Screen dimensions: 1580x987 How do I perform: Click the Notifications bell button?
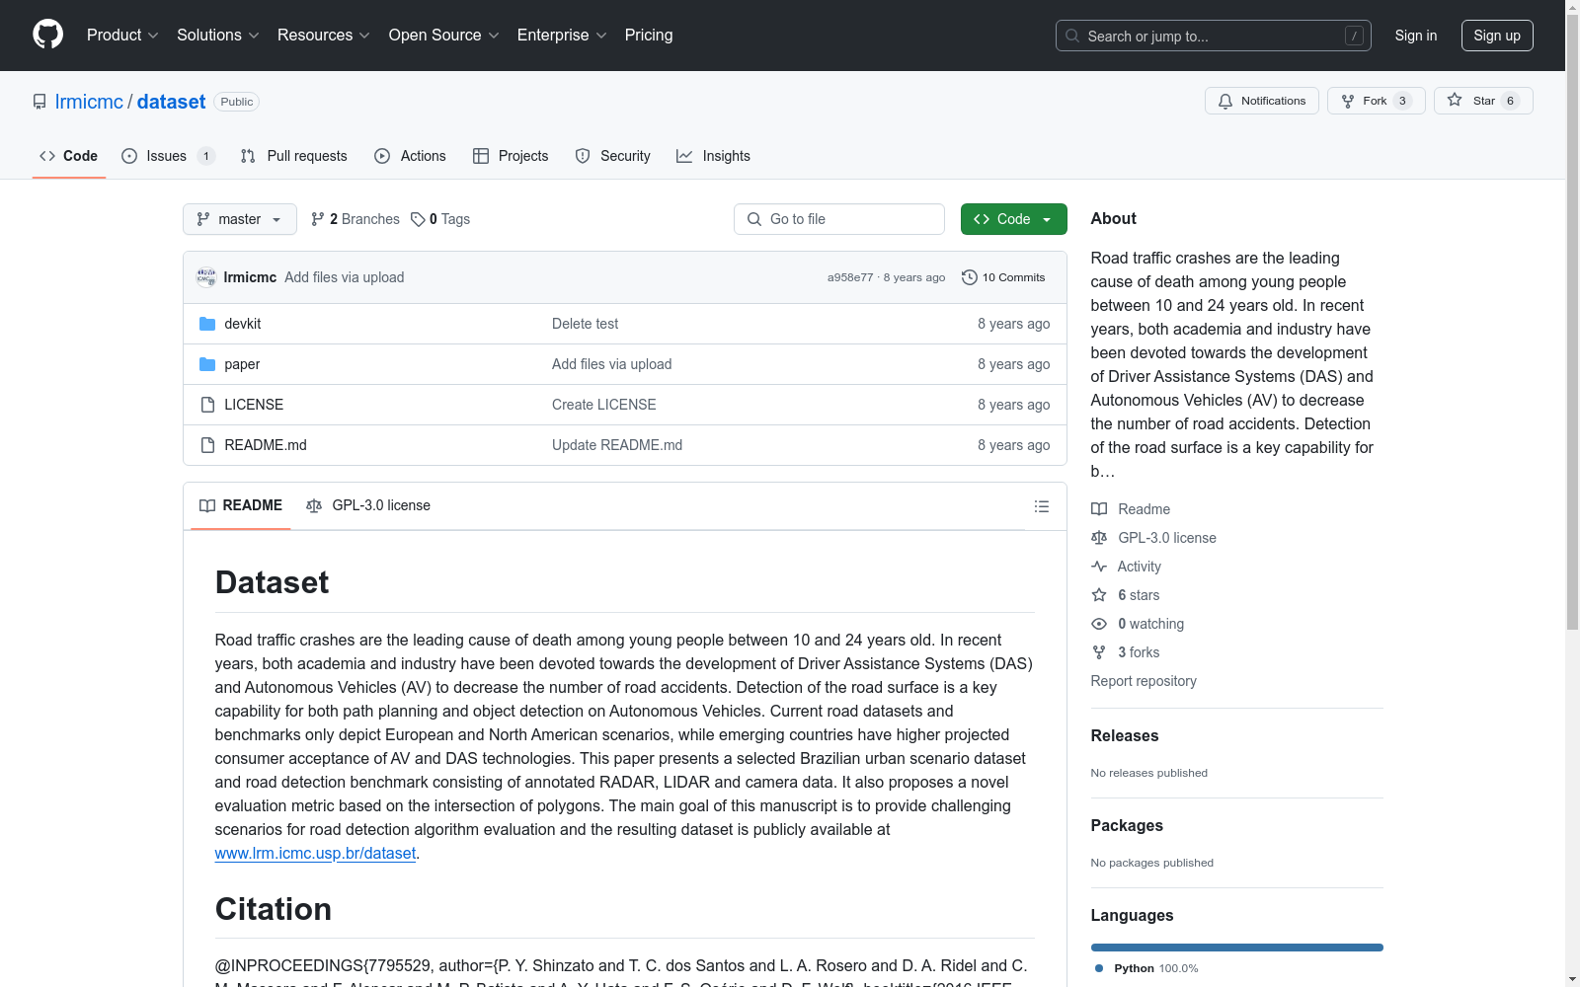point(1261,101)
